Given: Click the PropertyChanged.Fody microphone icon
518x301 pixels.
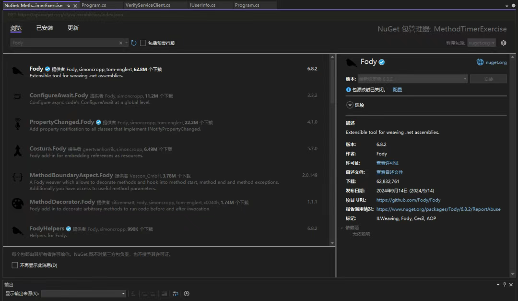Looking at the screenshot, I should coord(18,124).
